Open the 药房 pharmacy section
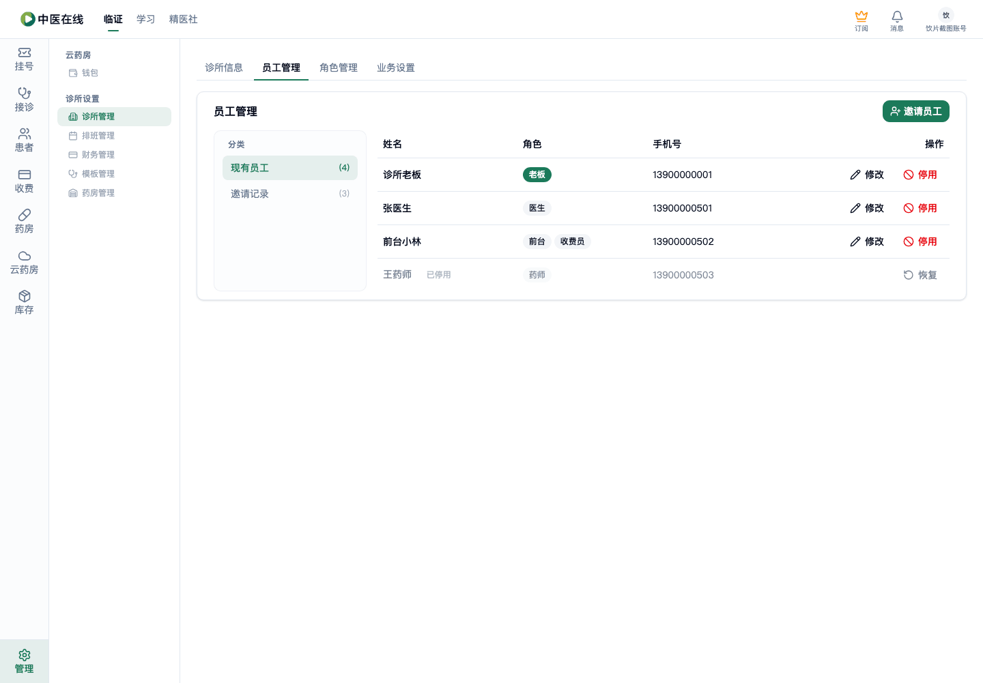 25,222
